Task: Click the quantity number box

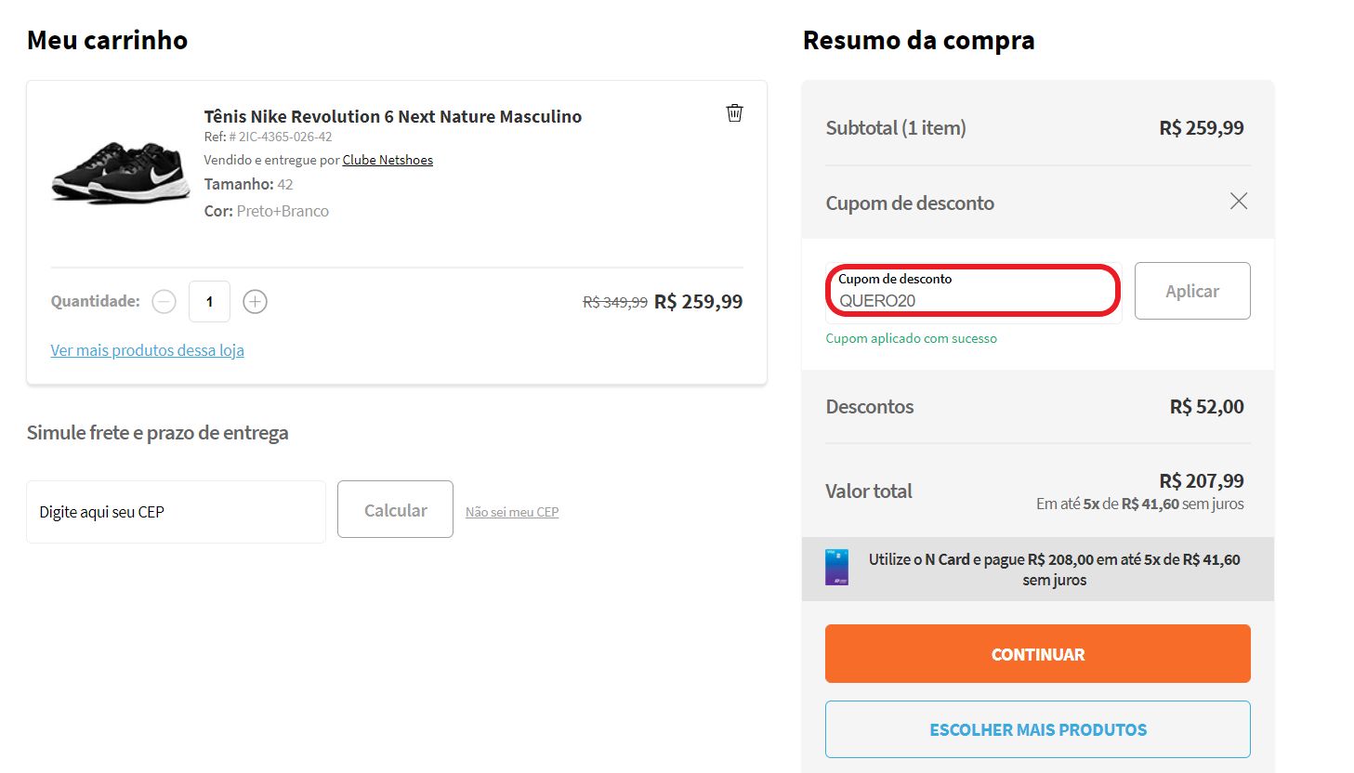Action: tap(209, 301)
